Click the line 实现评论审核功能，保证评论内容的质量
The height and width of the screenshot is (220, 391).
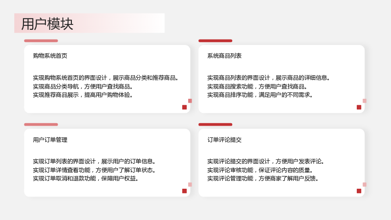click(x=260, y=170)
